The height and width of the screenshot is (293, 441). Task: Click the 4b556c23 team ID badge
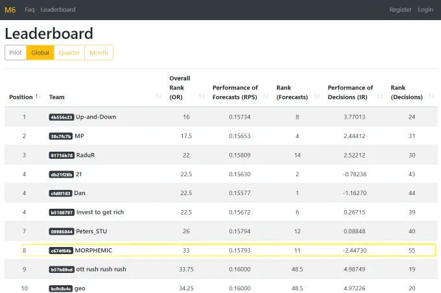point(62,117)
